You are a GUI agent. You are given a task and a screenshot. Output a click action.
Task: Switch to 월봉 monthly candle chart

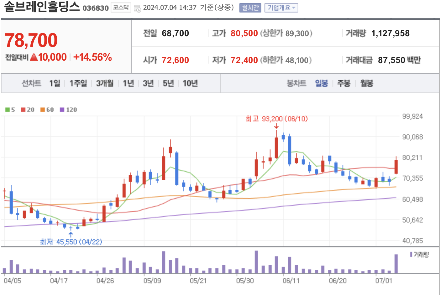click(x=367, y=83)
